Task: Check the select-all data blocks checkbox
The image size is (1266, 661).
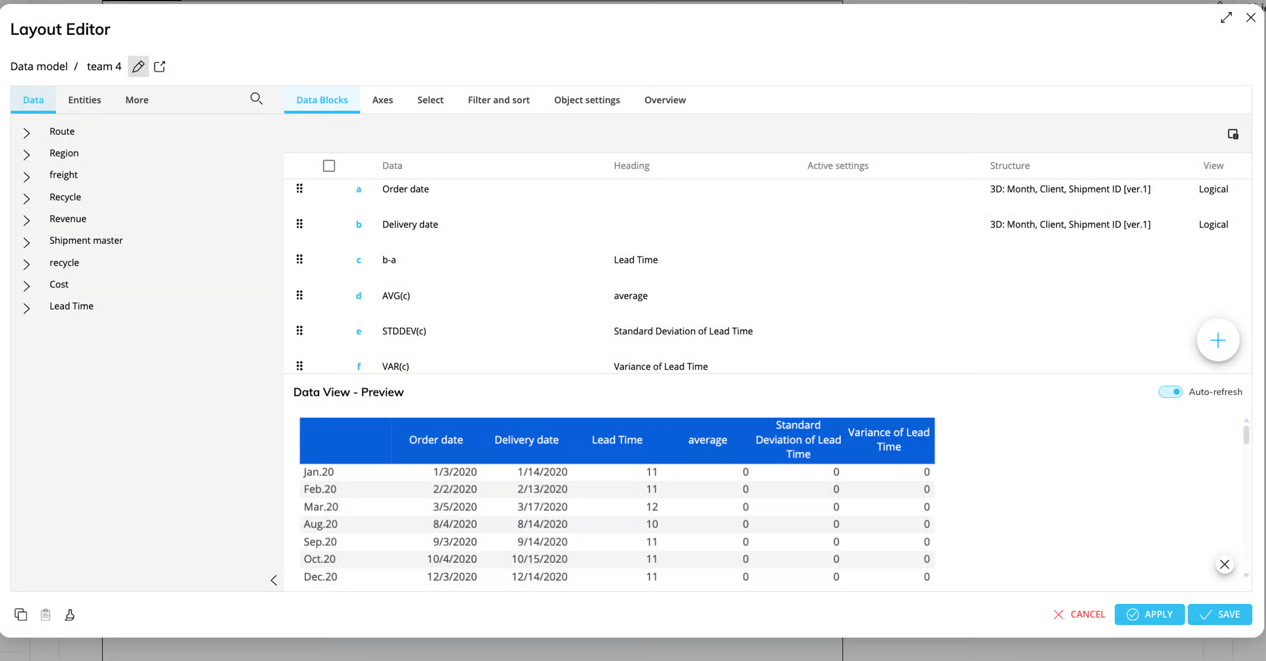Action: [x=329, y=166]
